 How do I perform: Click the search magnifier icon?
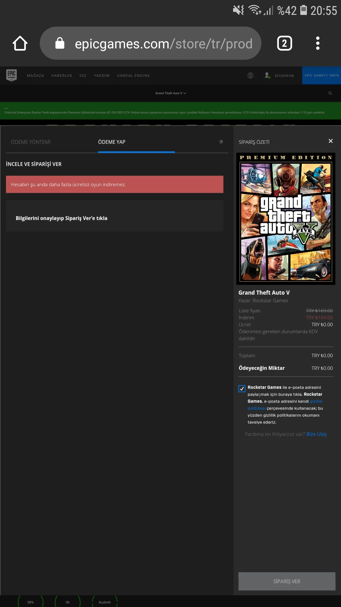tap(330, 93)
